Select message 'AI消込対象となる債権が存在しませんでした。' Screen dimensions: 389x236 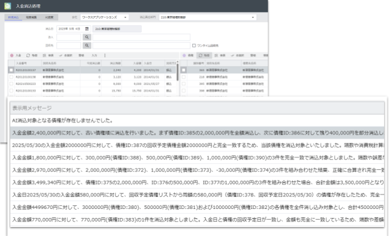pyautogui.click(x=198, y=121)
